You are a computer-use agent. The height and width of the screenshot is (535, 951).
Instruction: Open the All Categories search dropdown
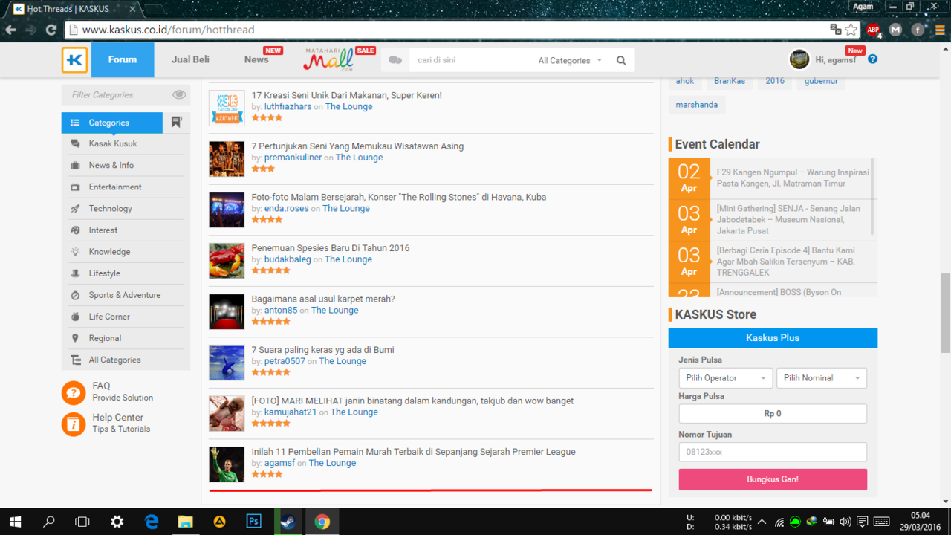570,61
